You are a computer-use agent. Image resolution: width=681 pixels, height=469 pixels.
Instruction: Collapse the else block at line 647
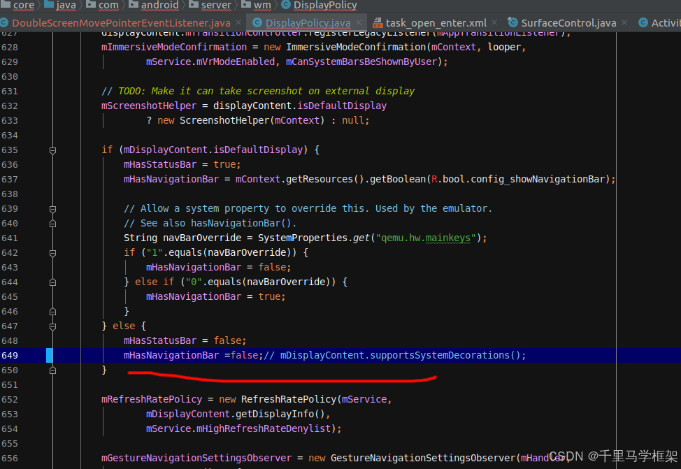[52, 326]
